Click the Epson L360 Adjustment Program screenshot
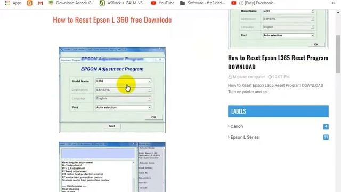Viewport: 341px width, 192px height. pyautogui.click(x=112, y=90)
